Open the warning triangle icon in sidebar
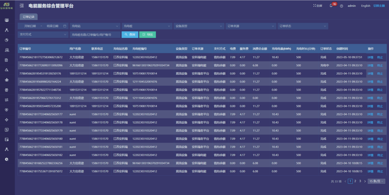The image size is (389, 195). pos(7,70)
